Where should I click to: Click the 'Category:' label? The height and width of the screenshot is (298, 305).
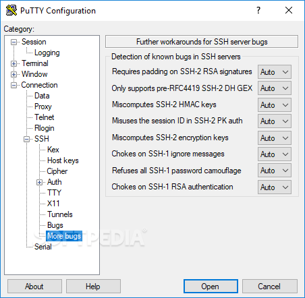19,29
